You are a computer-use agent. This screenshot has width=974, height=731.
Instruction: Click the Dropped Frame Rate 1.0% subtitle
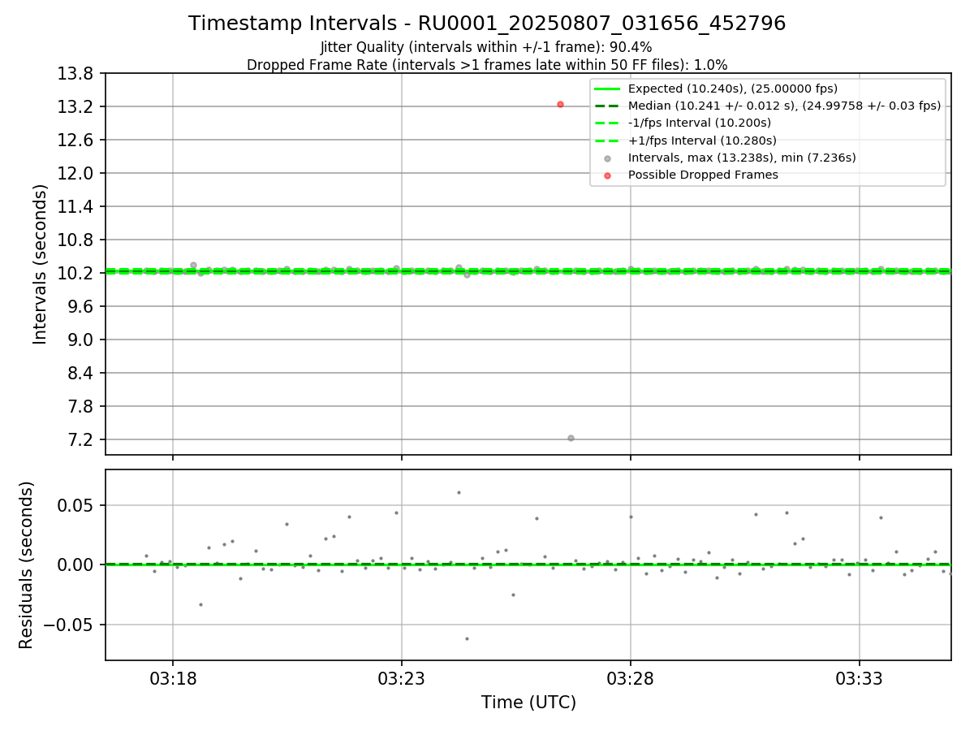487,64
